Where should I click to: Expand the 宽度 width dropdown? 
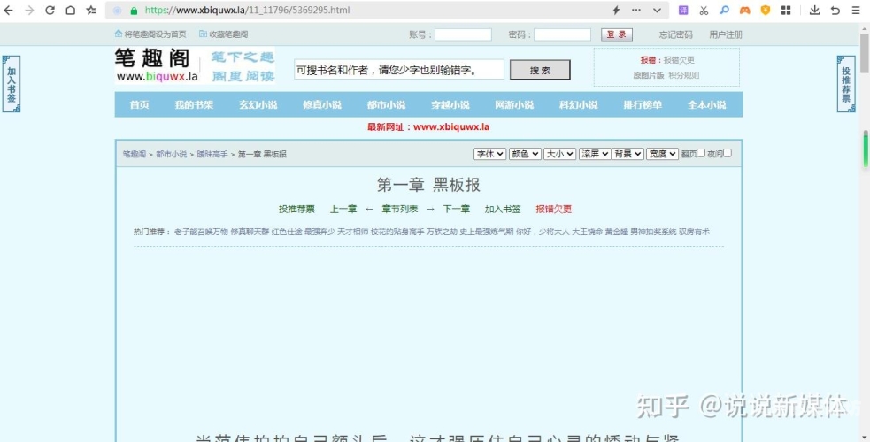point(663,154)
